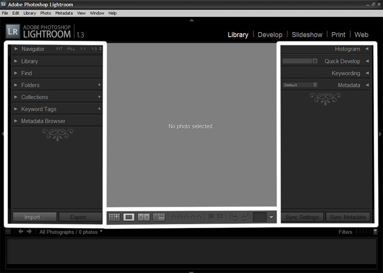The height and width of the screenshot is (273, 383).
Task: Click the LR logo identity plate
Action: point(13,31)
